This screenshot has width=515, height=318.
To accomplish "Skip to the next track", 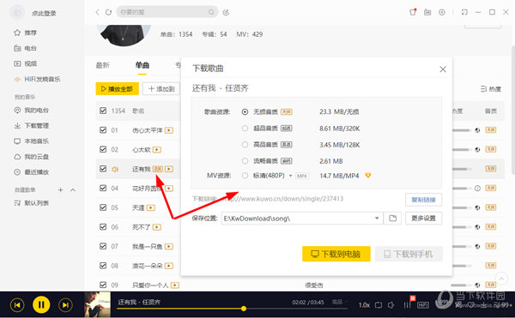I will pyautogui.click(x=65, y=305).
